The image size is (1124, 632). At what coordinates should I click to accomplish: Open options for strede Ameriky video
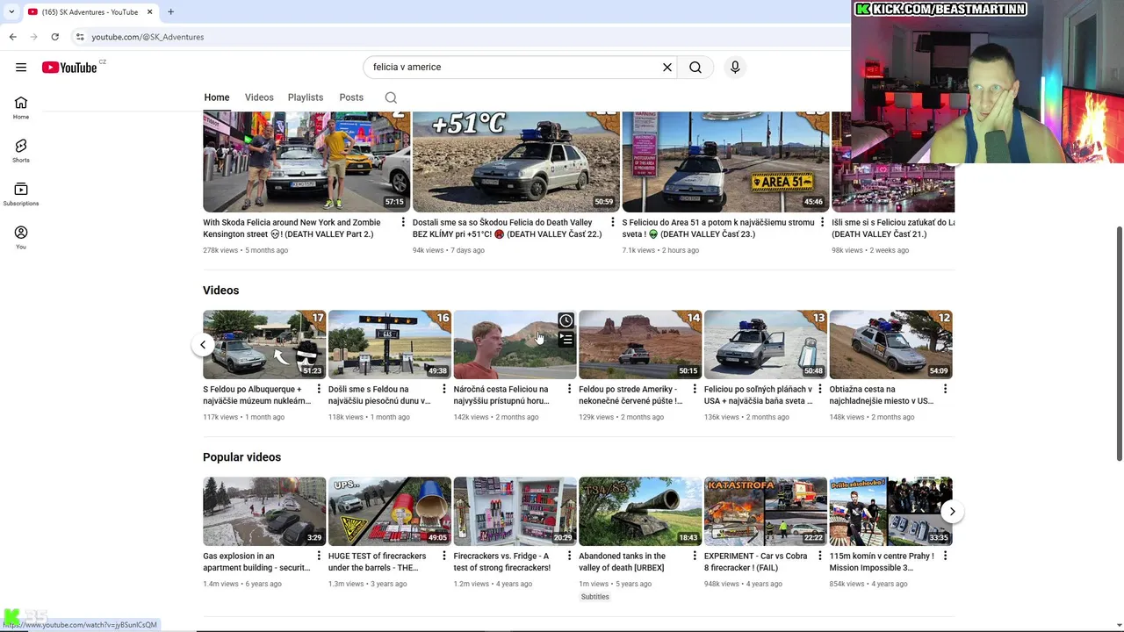[695, 390]
